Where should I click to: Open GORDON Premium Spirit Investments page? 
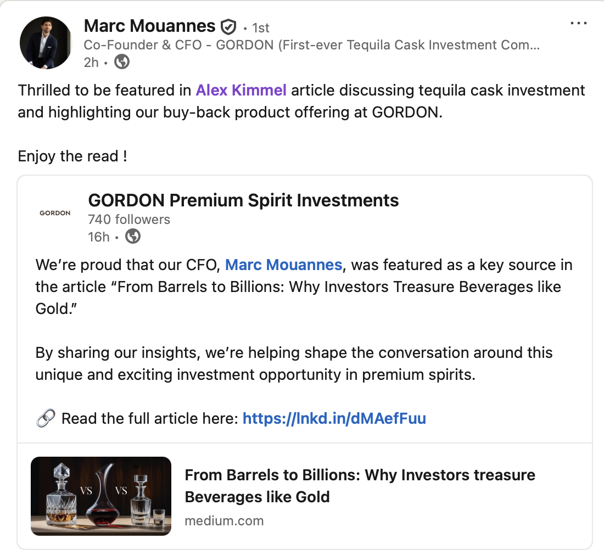243,200
